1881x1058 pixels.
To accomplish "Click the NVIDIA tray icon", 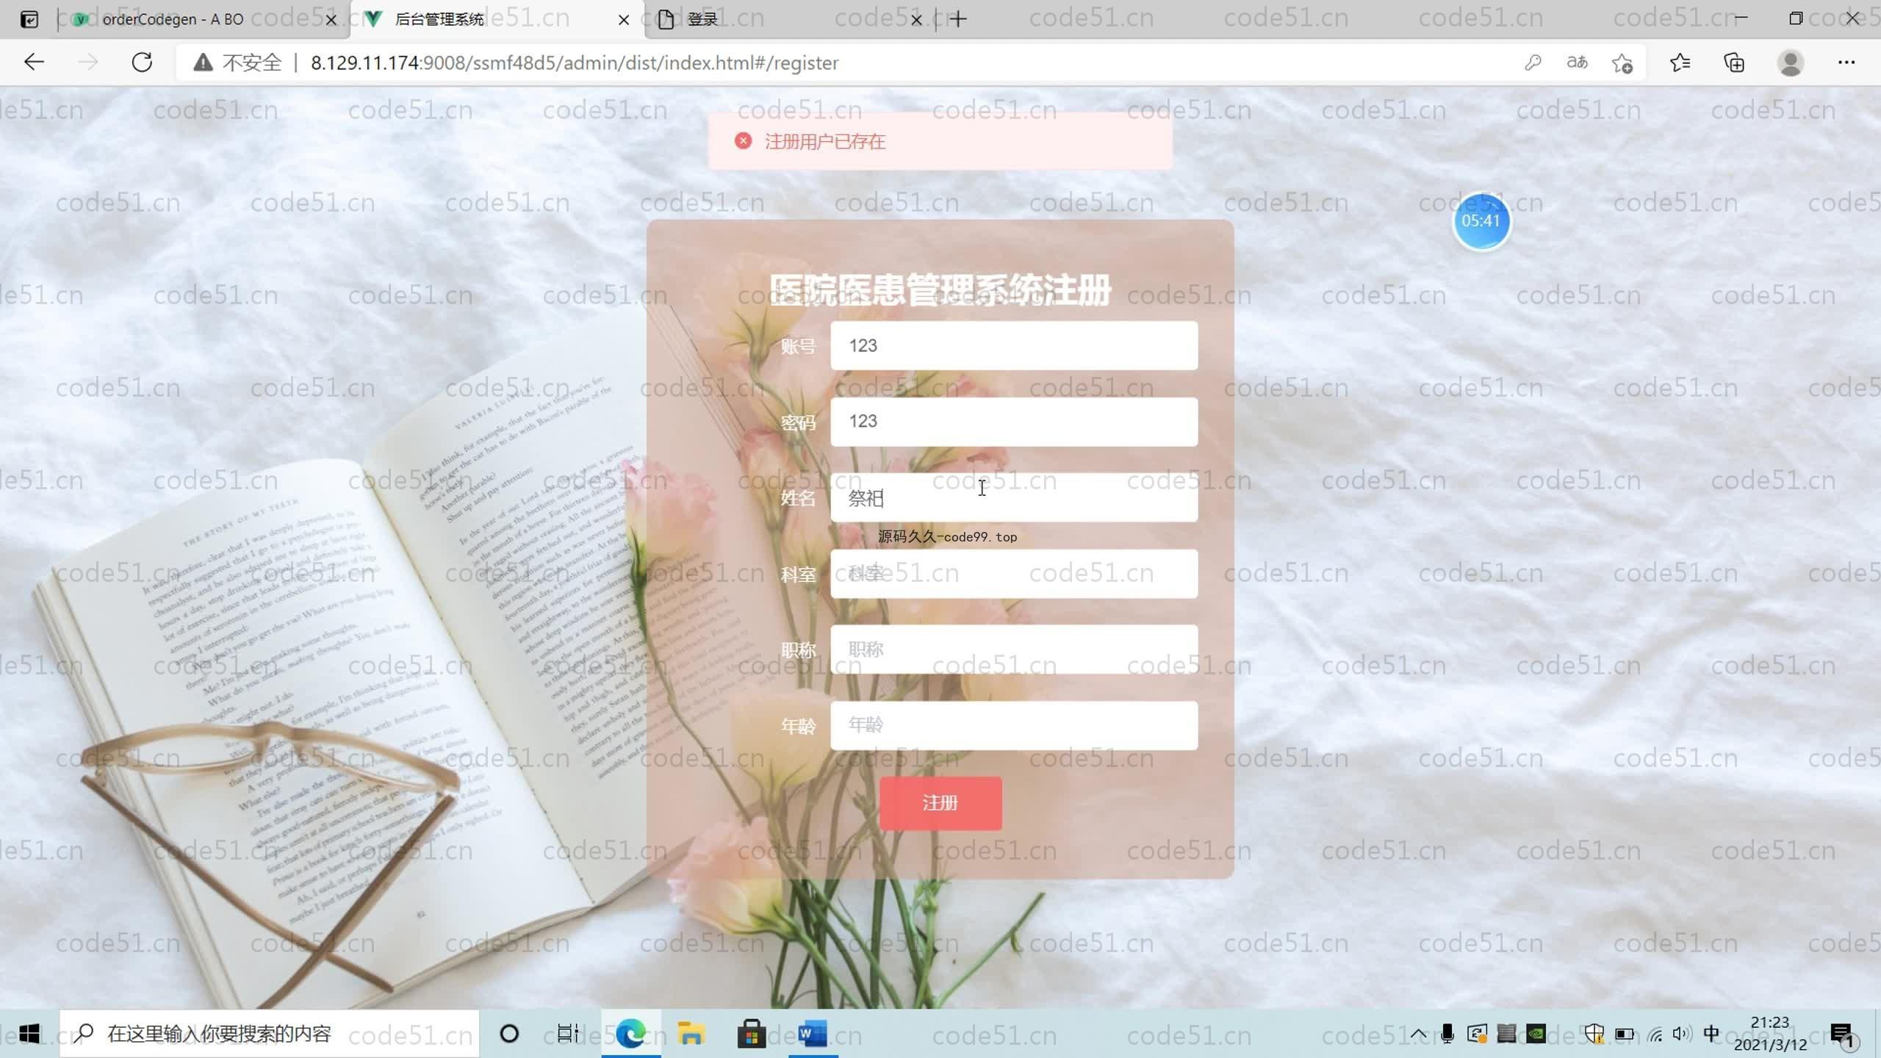I will (1536, 1034).
